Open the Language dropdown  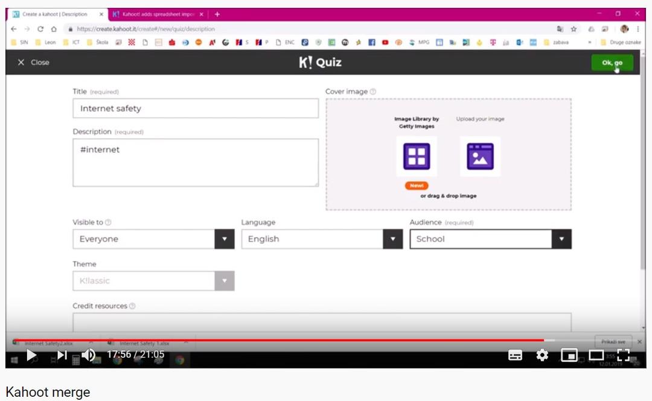(392, 239)
